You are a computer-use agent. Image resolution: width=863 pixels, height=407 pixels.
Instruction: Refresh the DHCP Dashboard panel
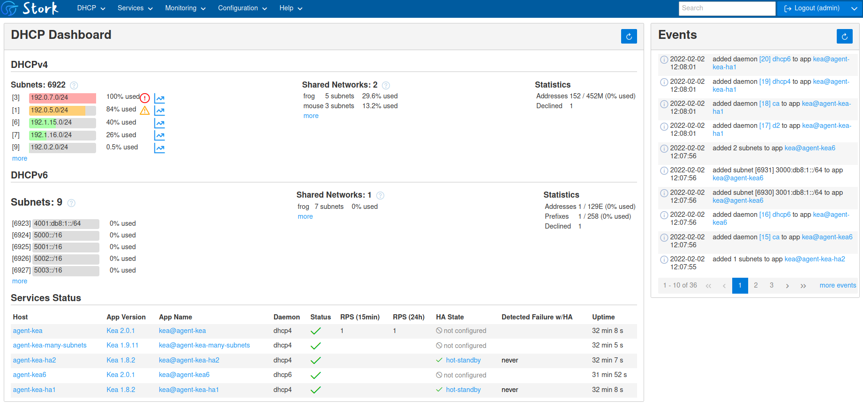tap(629, 37)
